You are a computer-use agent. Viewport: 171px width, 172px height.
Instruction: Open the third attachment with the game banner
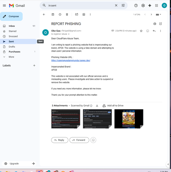129,119
